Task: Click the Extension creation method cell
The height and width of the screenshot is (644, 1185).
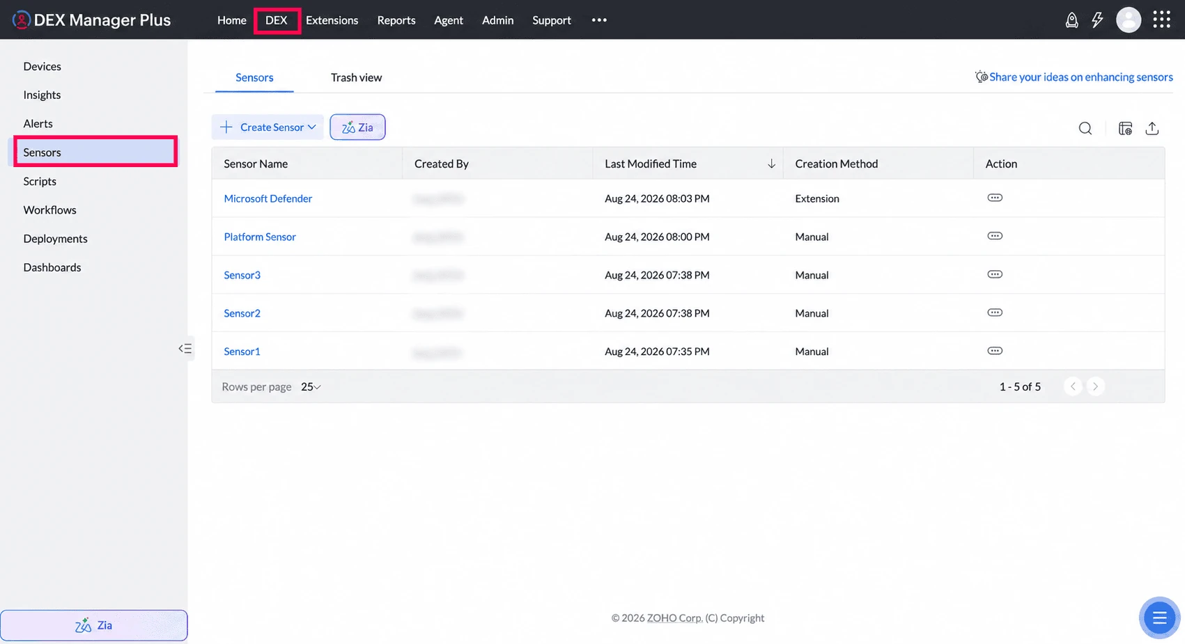Action: [x=817, y=198]
